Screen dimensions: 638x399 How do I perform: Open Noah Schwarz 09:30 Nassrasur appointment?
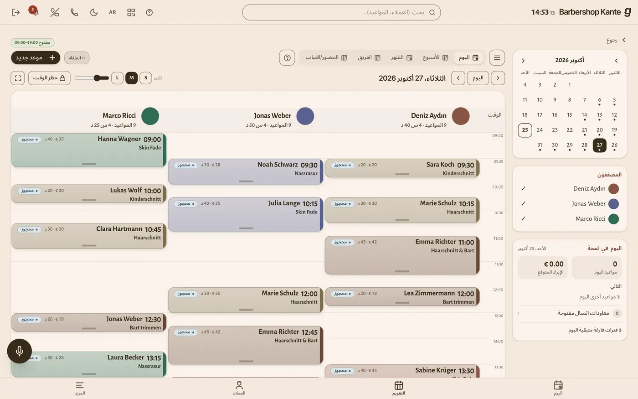pos(245,171)
